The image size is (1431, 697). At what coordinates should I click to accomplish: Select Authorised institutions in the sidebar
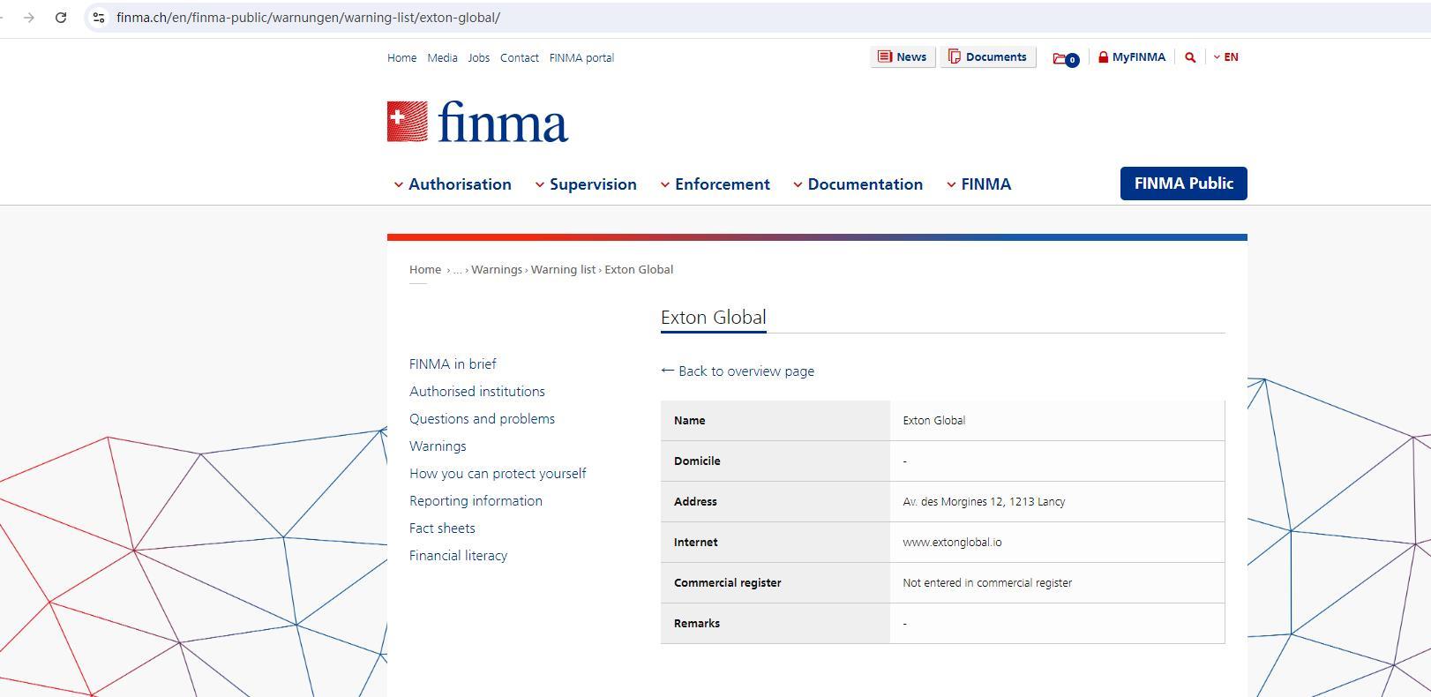(x=477, y=392)
